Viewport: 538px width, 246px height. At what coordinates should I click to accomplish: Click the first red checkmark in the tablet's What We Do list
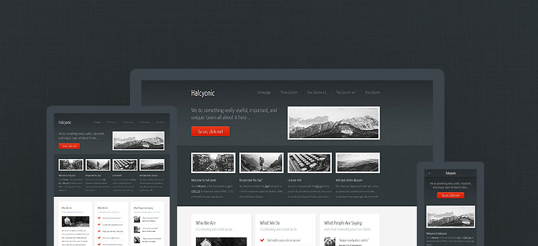tap(99, 218)
